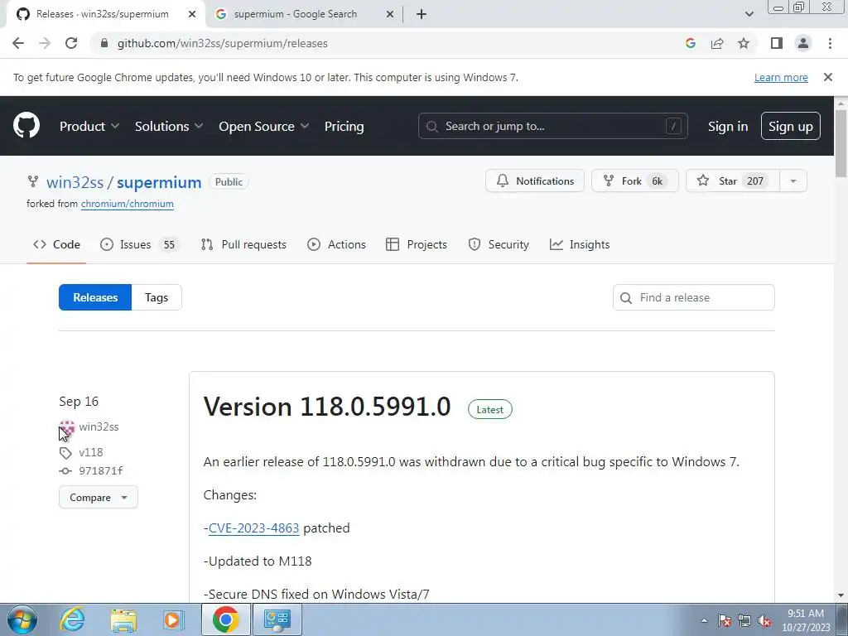Open the browser side panel icon
Viewport: 848px width, 636px height.
(x=776, y=43)
